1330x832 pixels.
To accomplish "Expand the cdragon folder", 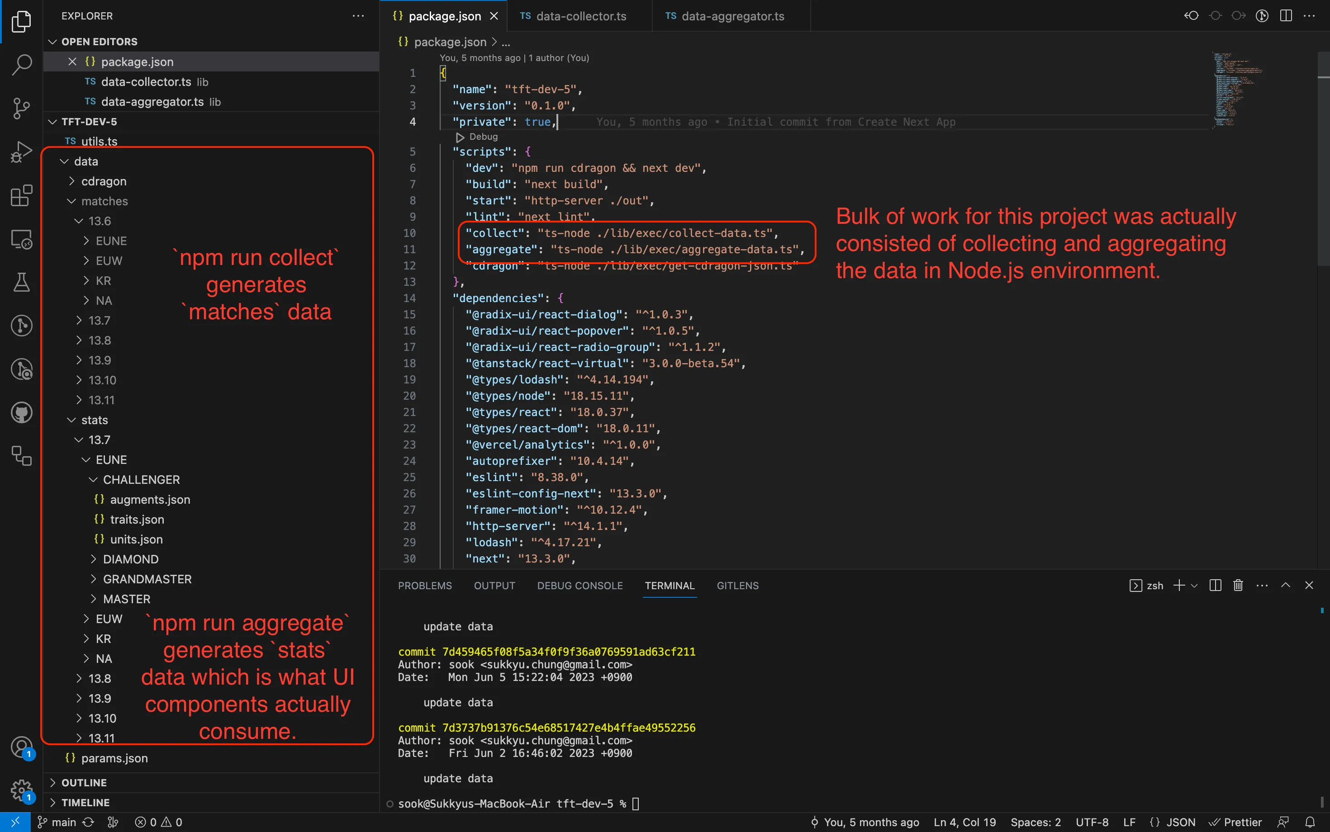I will pyautogui.click(x=104, y=181).
